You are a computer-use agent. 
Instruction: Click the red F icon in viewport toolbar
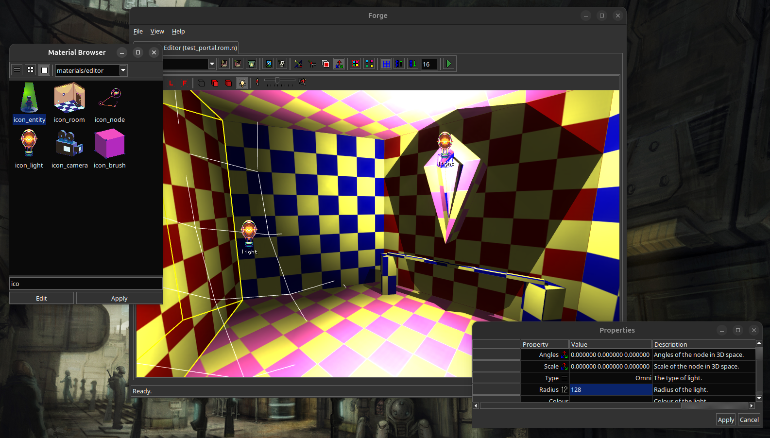pyautogui.click(x=185, y=83)
